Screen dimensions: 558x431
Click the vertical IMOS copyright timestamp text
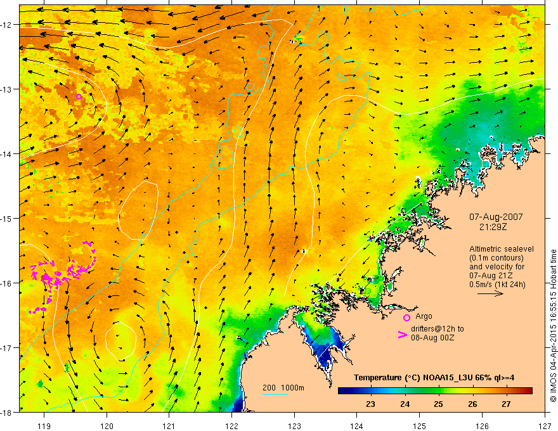point(553,325)
